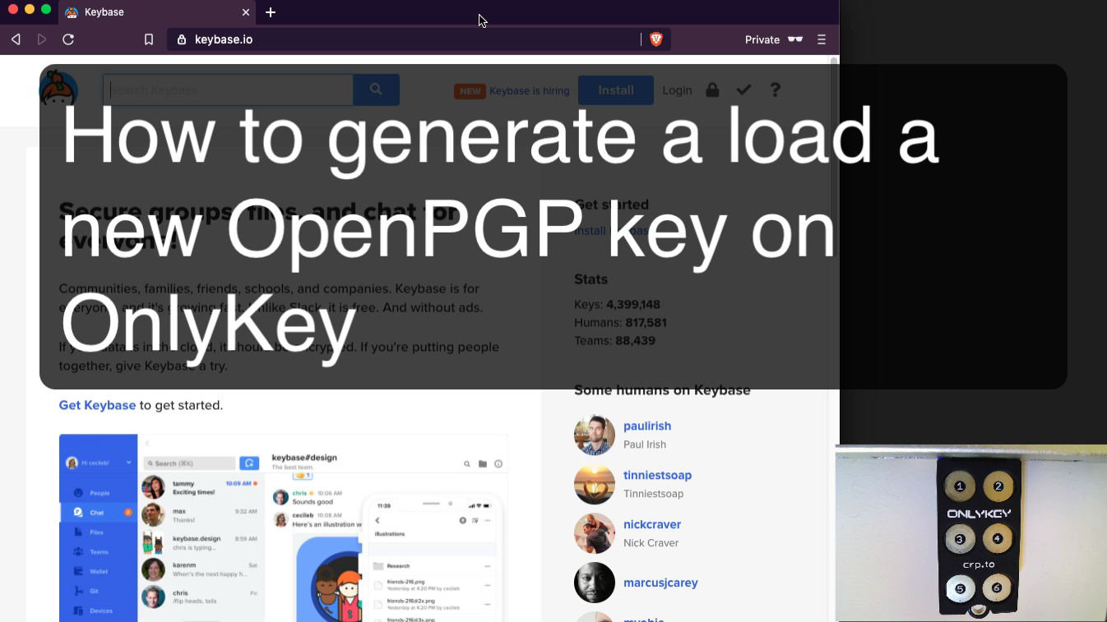1107x622 pixels.
Task: Open the Keybase is hiring link
Action: 529,90
